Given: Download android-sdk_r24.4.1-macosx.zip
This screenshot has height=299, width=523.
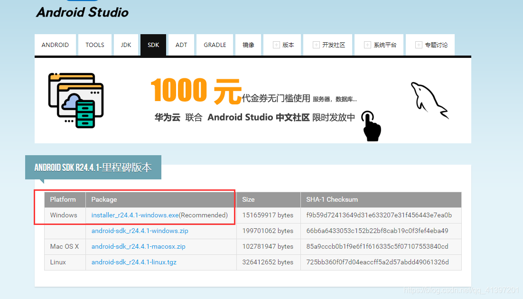Looking at the screenshot, I should [139, 247].
